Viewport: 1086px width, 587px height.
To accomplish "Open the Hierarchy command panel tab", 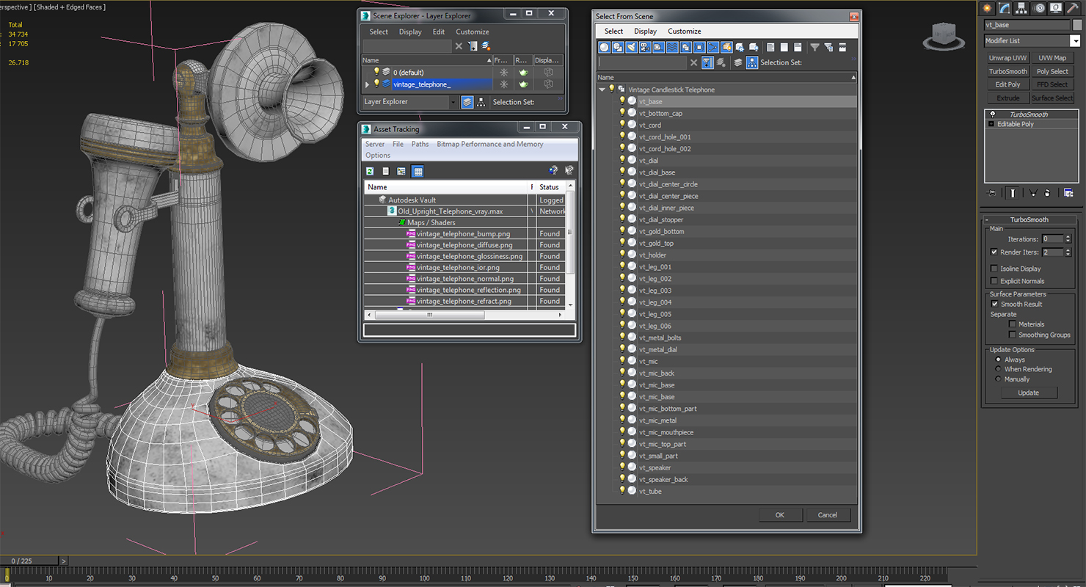I will [1022, 8].
